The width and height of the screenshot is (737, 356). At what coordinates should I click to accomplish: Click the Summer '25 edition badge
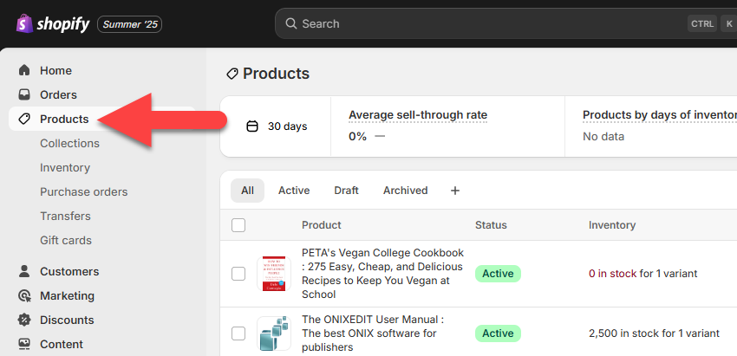(130, 24)
